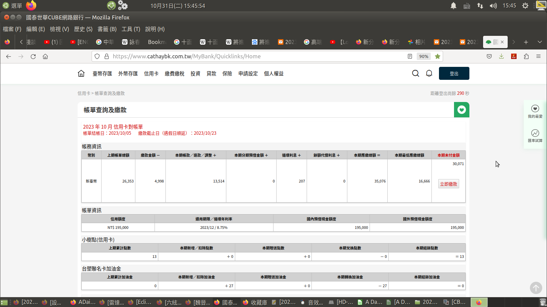Image resolution: width=547 pixels, height=307 pixels.
Task: Expand 外幣存匯 navigation menu
Action: (128, 73)
